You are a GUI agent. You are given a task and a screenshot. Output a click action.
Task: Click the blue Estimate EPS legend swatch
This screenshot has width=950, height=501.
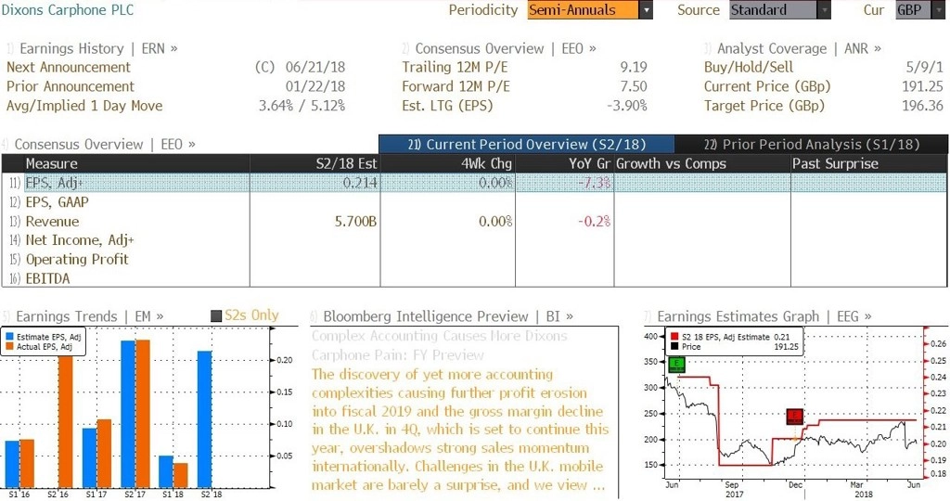pyautogui.click(x=9, y=337)
